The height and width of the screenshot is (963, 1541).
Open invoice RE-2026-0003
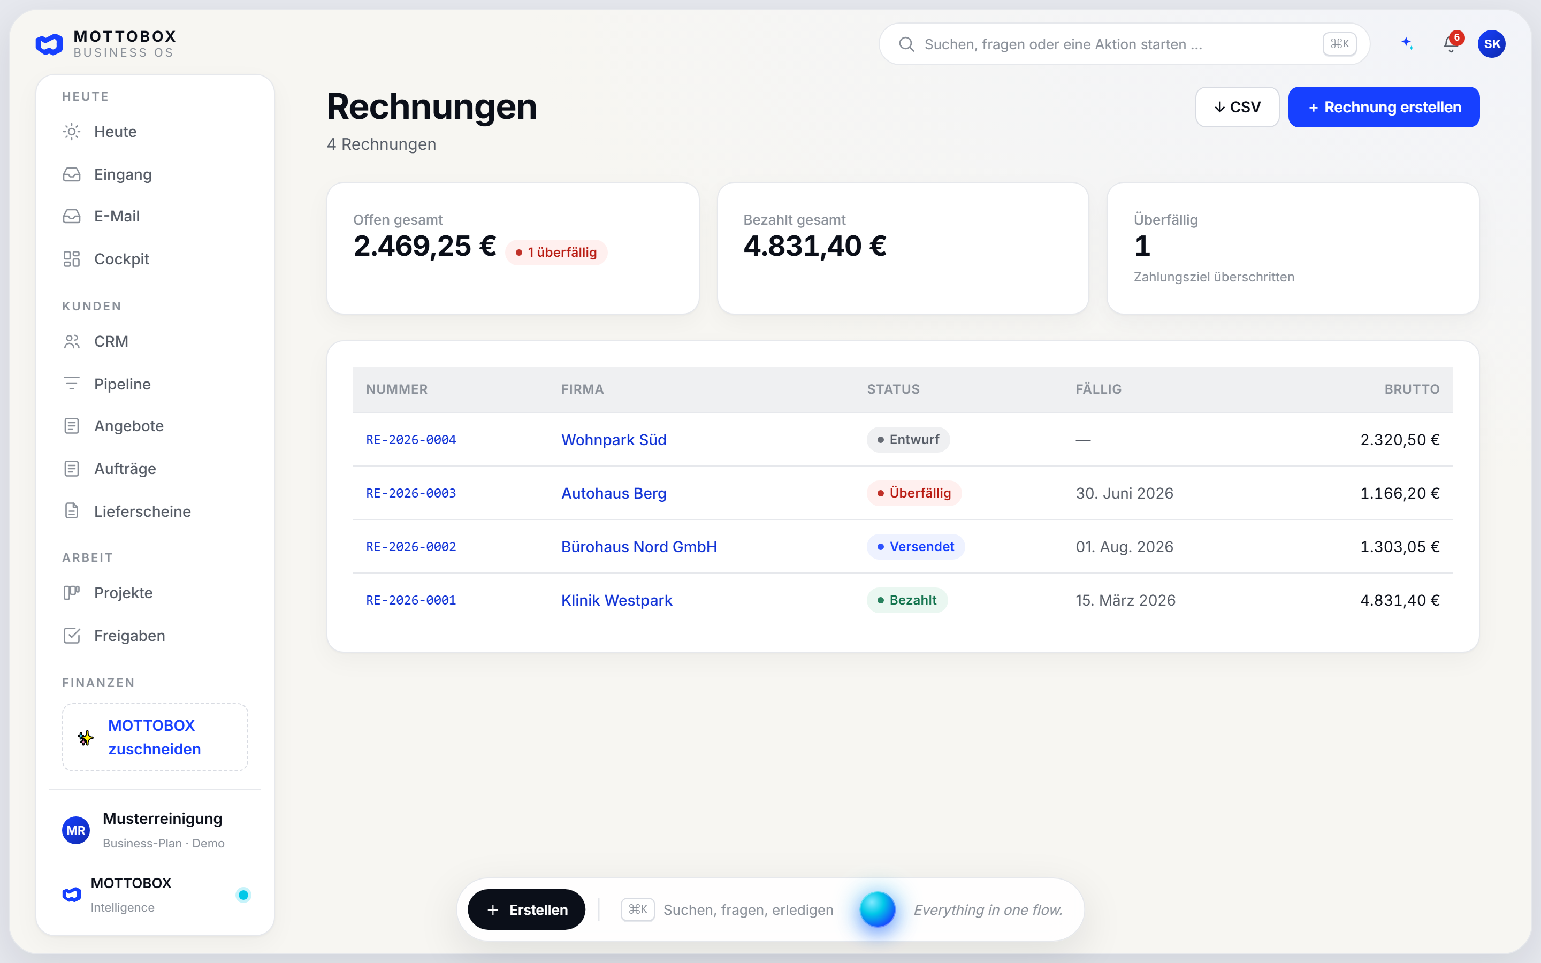(411, 493)
